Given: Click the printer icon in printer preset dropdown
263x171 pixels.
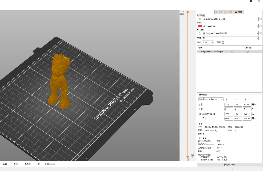Looking at the screenshot, I should (x=200, y=33).
